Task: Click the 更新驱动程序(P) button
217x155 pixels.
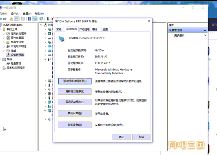Action: pyautogui.click(x=75, y=91)
